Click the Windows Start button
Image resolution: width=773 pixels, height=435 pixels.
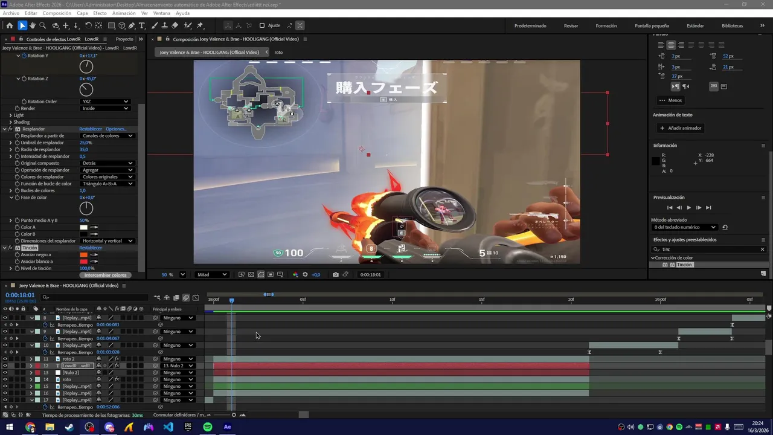10,427
